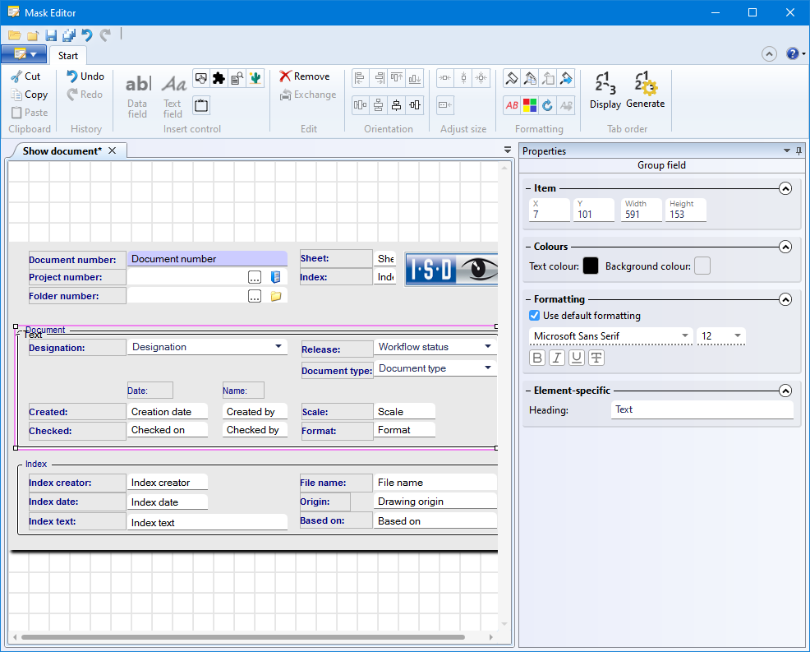This screenshot has width=810, height=652.
Task: Click the save icon in quick access toolbar
Action: [x=51, y=35]
